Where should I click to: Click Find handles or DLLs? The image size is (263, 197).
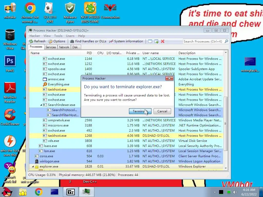click(x=88, y=41)
